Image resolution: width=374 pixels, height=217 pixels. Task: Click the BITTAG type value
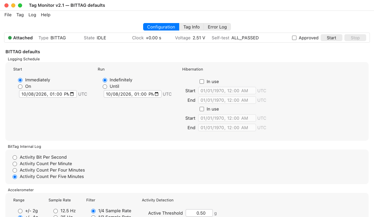click(x=58, y=38)
